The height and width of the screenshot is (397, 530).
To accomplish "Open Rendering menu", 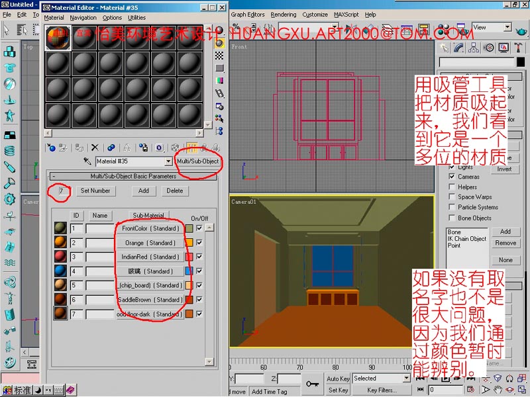I will point(284,15).
